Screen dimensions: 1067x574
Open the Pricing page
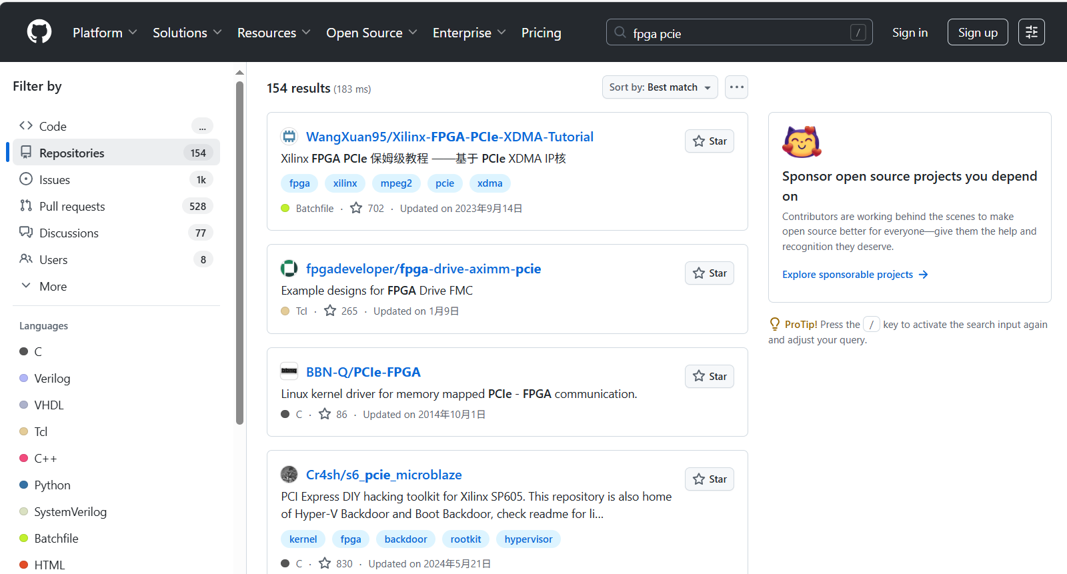click(541, 33)
